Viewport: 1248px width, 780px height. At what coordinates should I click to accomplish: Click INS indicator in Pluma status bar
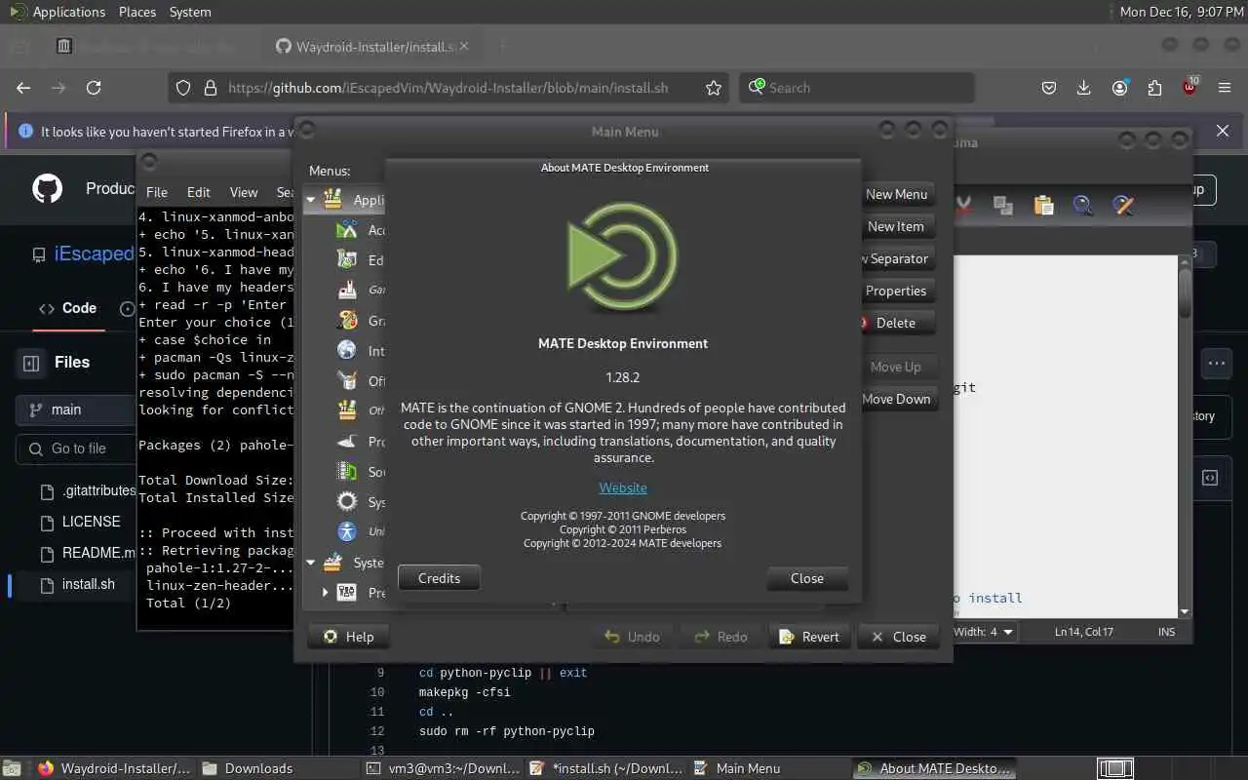click(x=1166, y=632)
